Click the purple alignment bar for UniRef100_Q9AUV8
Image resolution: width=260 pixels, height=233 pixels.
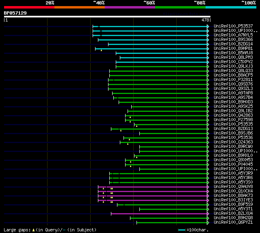(153, 187)
